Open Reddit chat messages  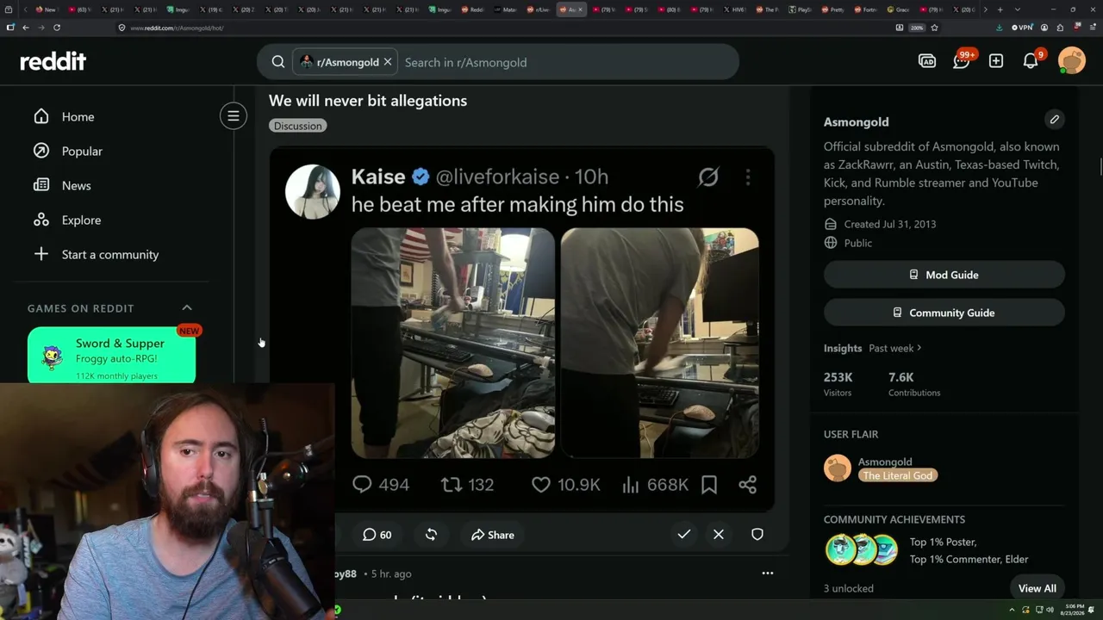click(x=962, y=61)
